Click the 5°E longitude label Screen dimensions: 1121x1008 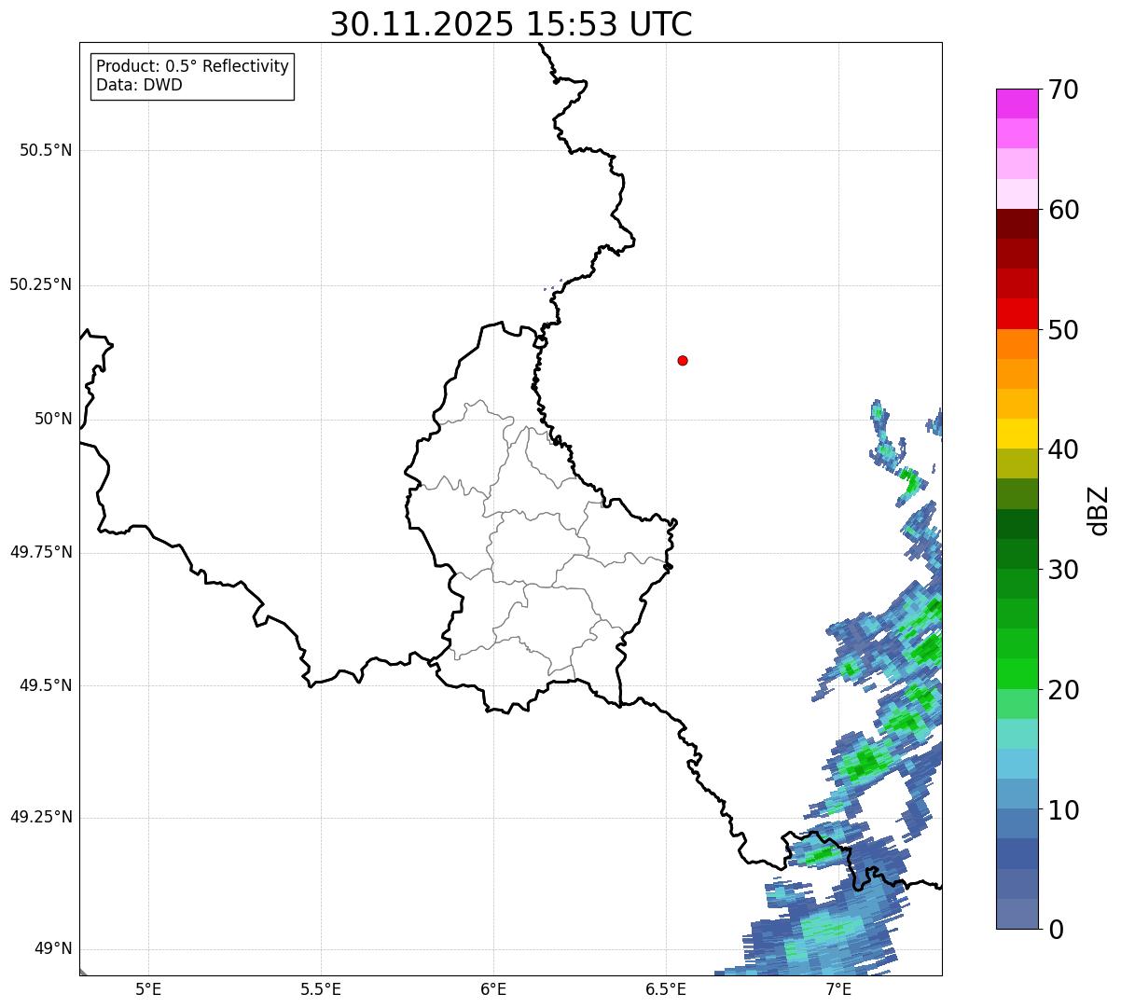[148, 988]
